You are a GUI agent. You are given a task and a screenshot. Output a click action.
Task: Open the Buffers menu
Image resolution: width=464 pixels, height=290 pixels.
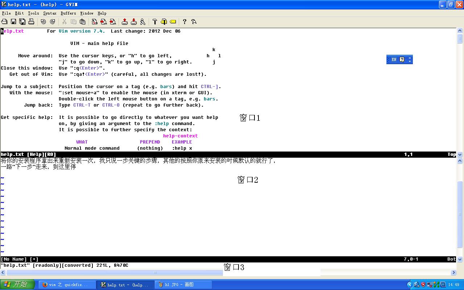(x=68, y=13)
